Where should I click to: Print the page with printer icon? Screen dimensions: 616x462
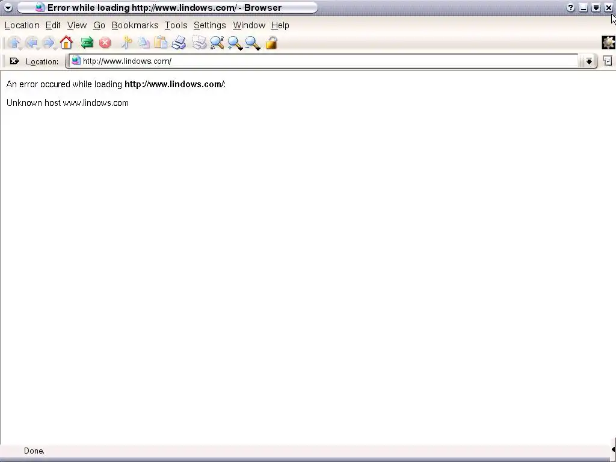click(x=179, y=43)
